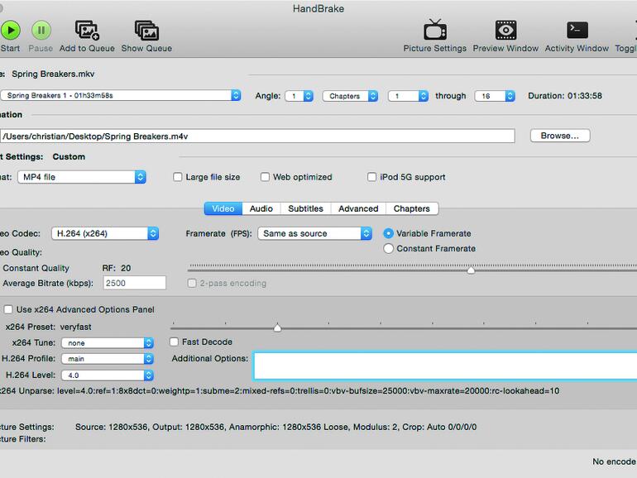Image resolution: width=637 pixels, height=478 pixels.
Task: Switch to the Chapters tab
Action: (x=412, y=208)
